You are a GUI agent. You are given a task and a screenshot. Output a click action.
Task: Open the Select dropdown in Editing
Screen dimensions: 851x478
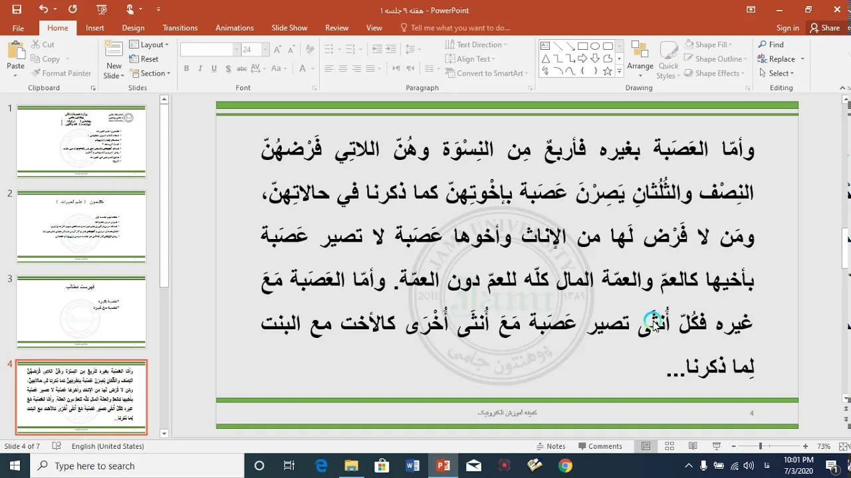click(x=777, y=73)
